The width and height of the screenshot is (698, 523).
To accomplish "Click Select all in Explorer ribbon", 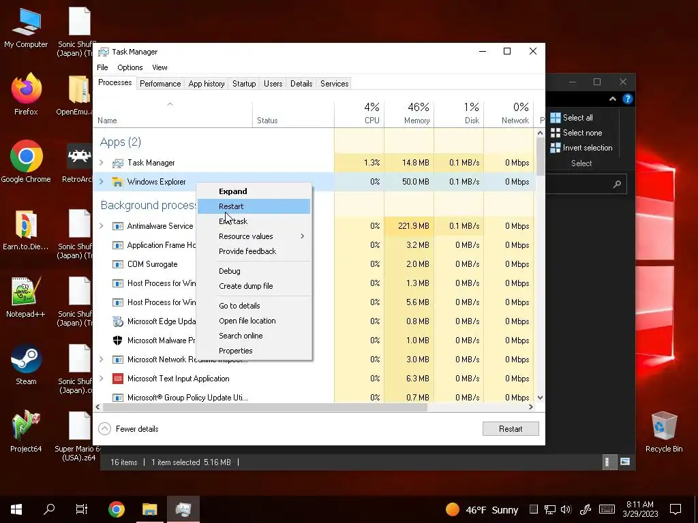I will coord(572,118).
